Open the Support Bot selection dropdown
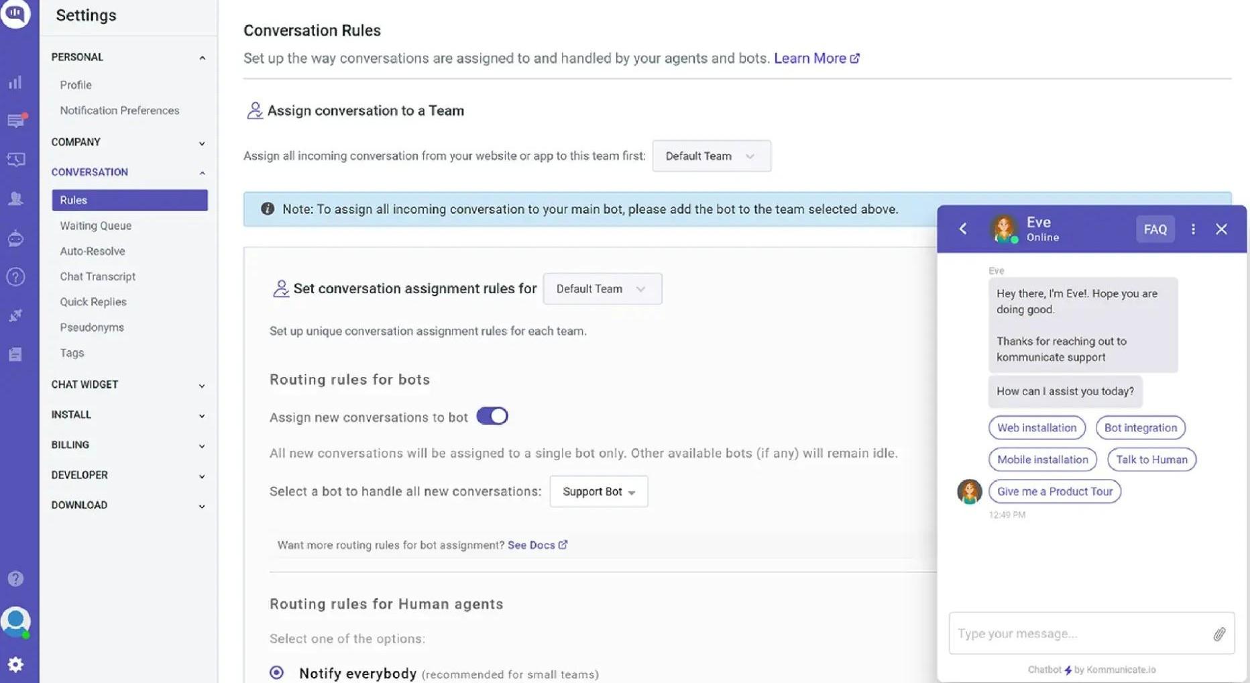 click(x=599, y=491)
